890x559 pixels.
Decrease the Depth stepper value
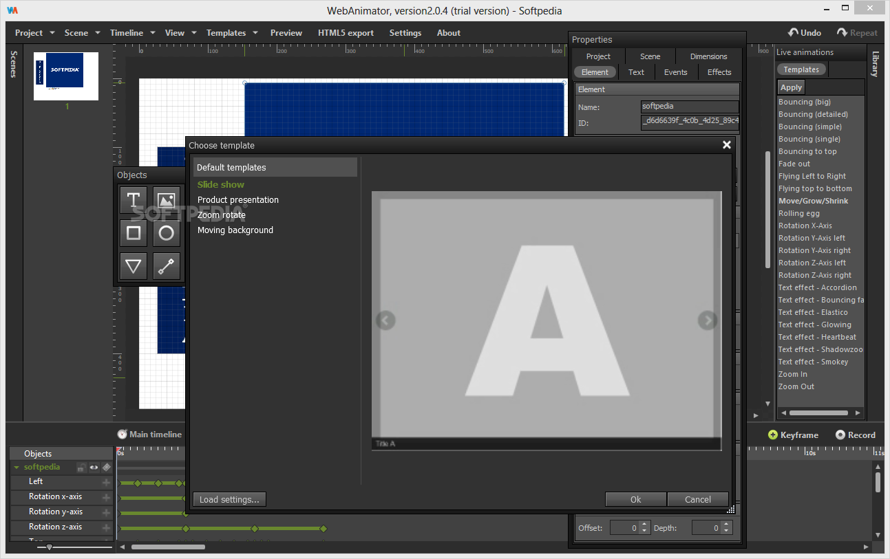727,531
